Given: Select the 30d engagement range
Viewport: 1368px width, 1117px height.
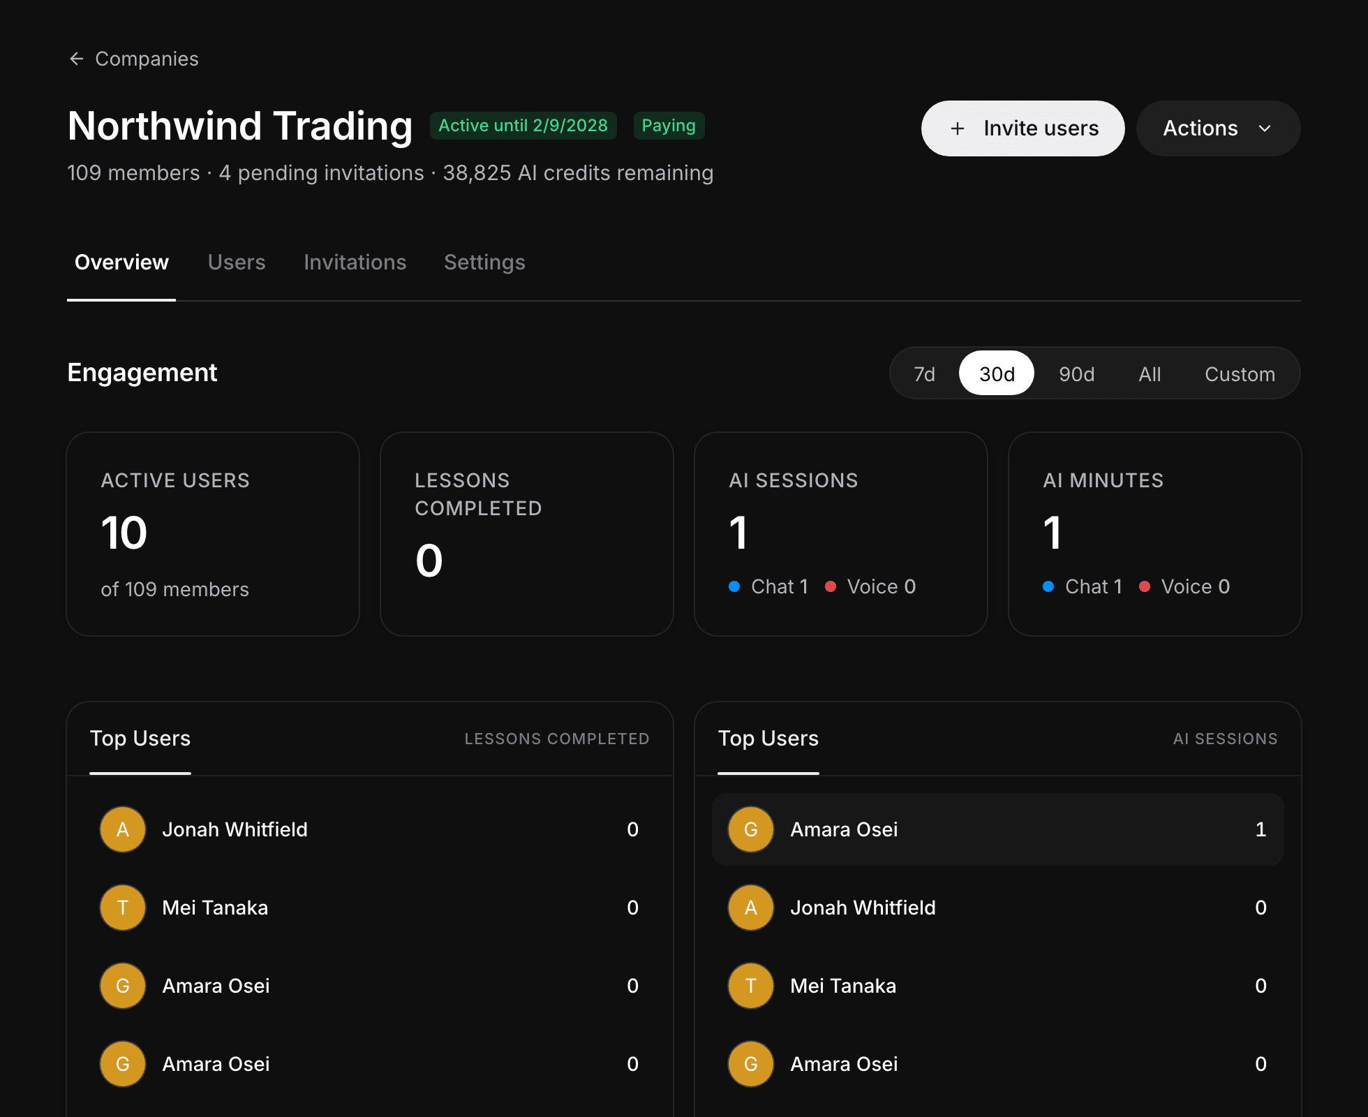Looking at the screenshot, I should [x=997, y=374].
